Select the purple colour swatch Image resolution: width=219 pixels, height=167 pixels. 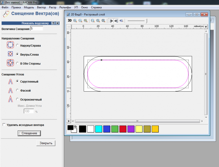pyautogui.click(x=131, y=129)
